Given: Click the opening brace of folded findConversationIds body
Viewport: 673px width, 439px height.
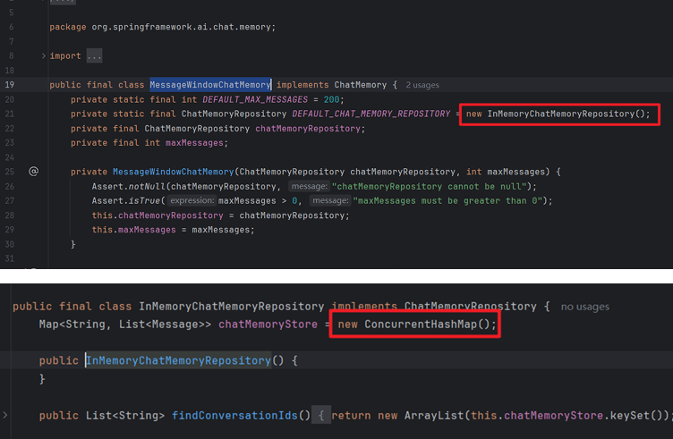Looking at the screenshot, I should (x=322, y=415).
